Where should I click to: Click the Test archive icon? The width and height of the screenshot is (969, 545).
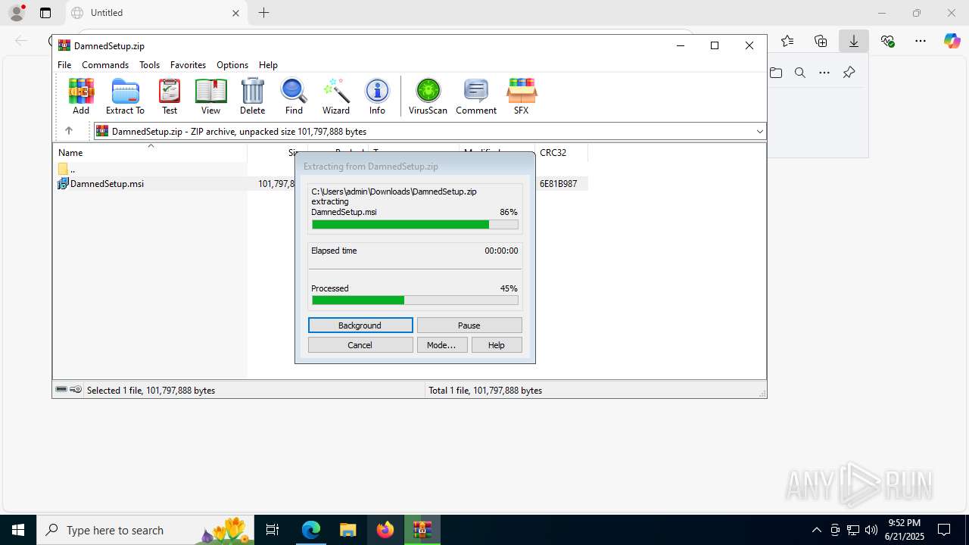(170, 96)
